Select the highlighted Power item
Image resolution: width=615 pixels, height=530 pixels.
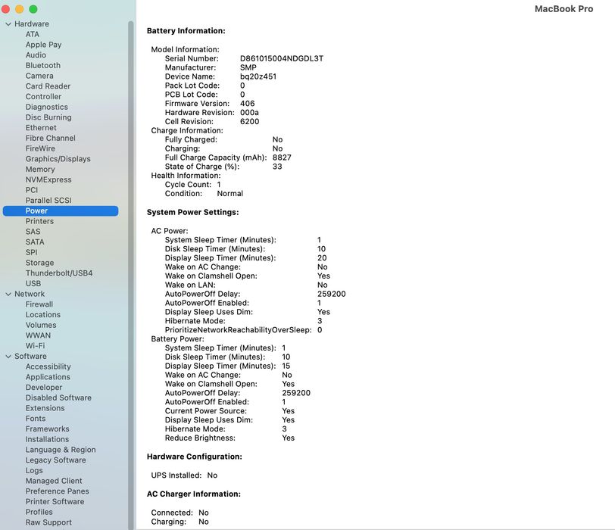61,211
